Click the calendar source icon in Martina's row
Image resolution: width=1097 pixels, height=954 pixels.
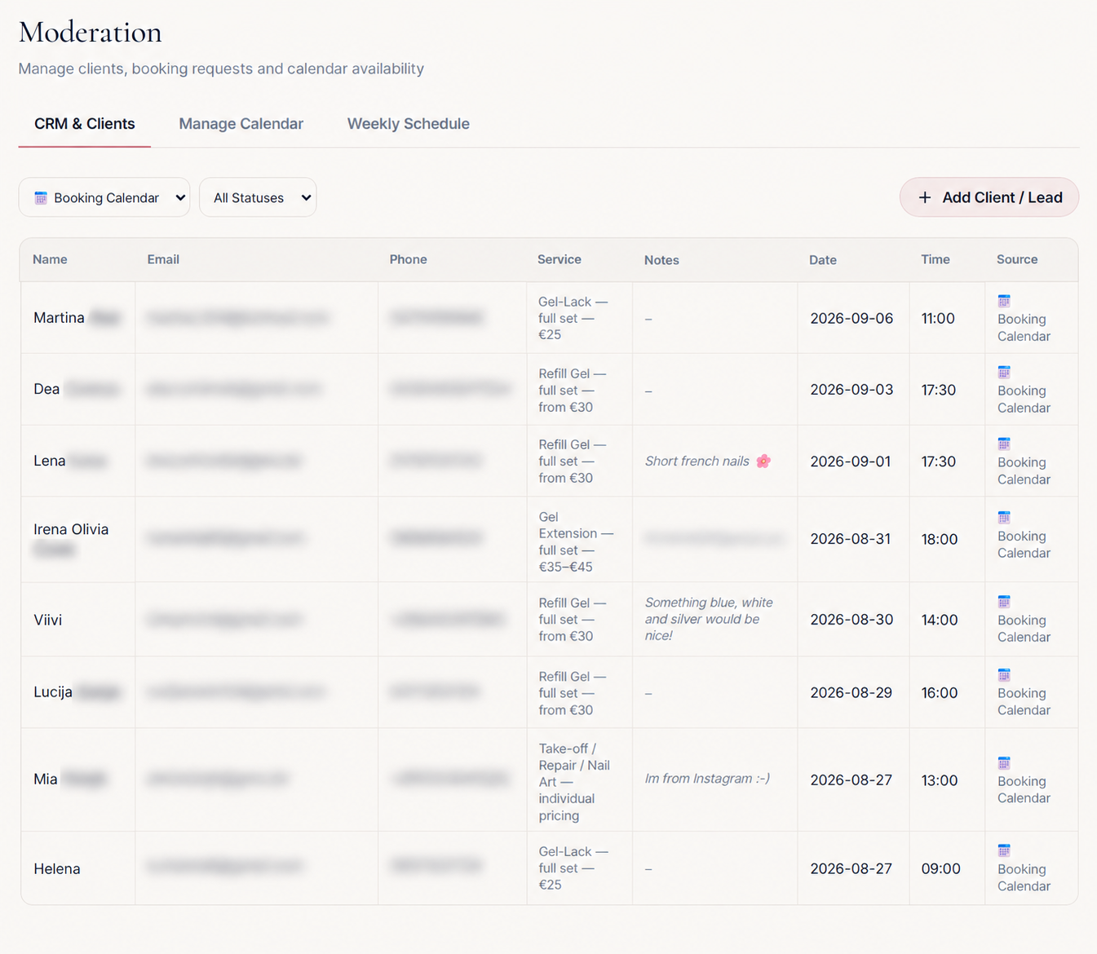[x=1004, y=301]
